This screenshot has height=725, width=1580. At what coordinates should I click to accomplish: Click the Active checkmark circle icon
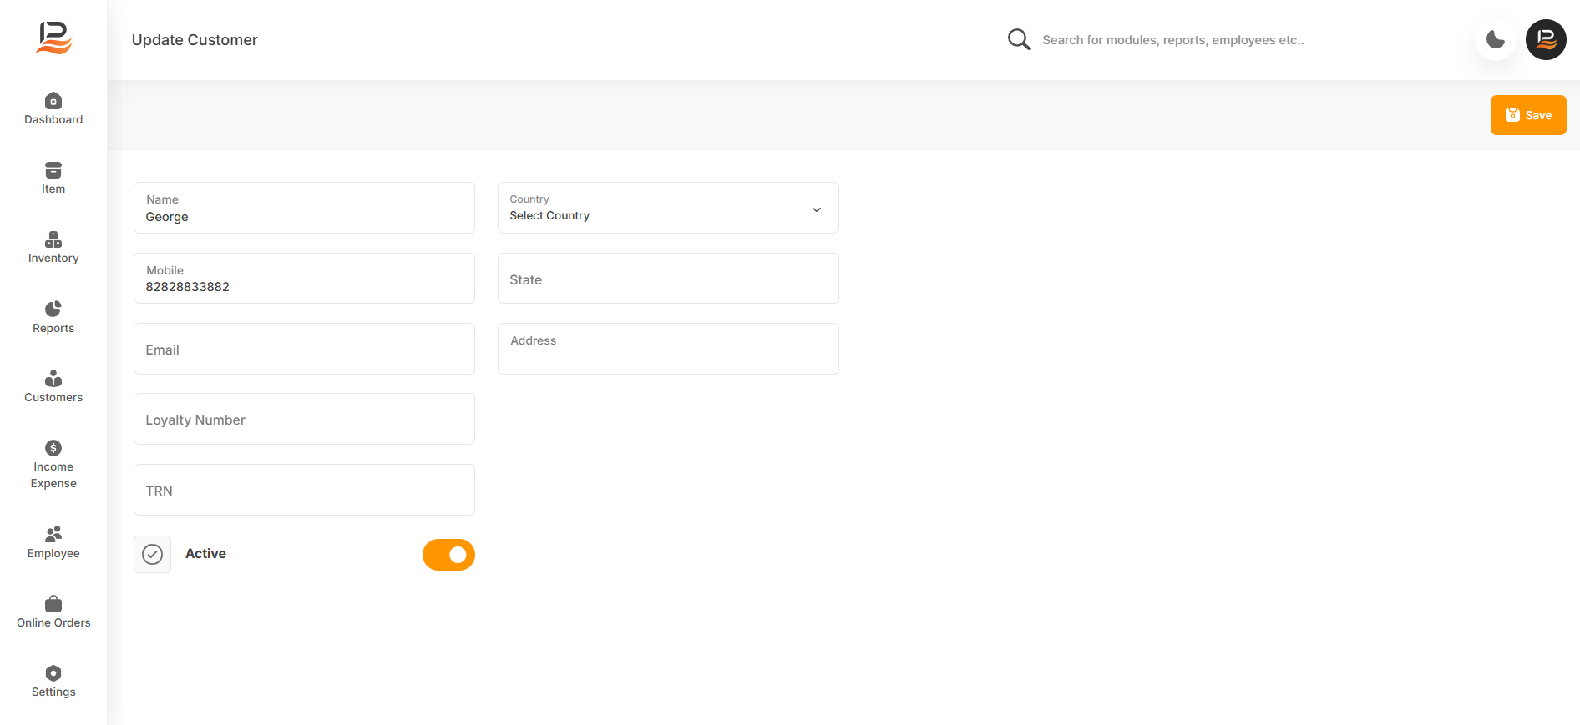pyautogui.click(x=152, y=554)
